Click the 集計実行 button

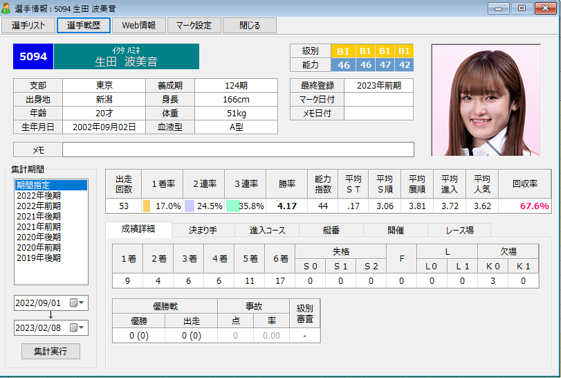(x=50, y=351)
